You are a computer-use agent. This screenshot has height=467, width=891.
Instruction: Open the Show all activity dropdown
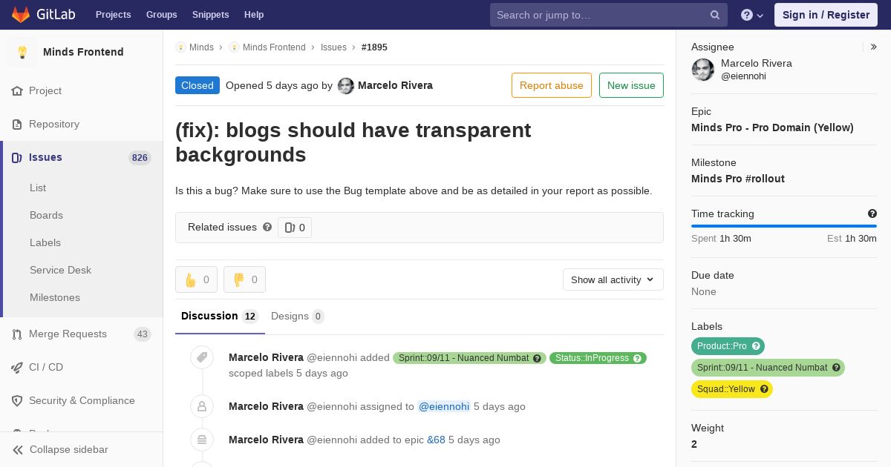pos(613,279)
